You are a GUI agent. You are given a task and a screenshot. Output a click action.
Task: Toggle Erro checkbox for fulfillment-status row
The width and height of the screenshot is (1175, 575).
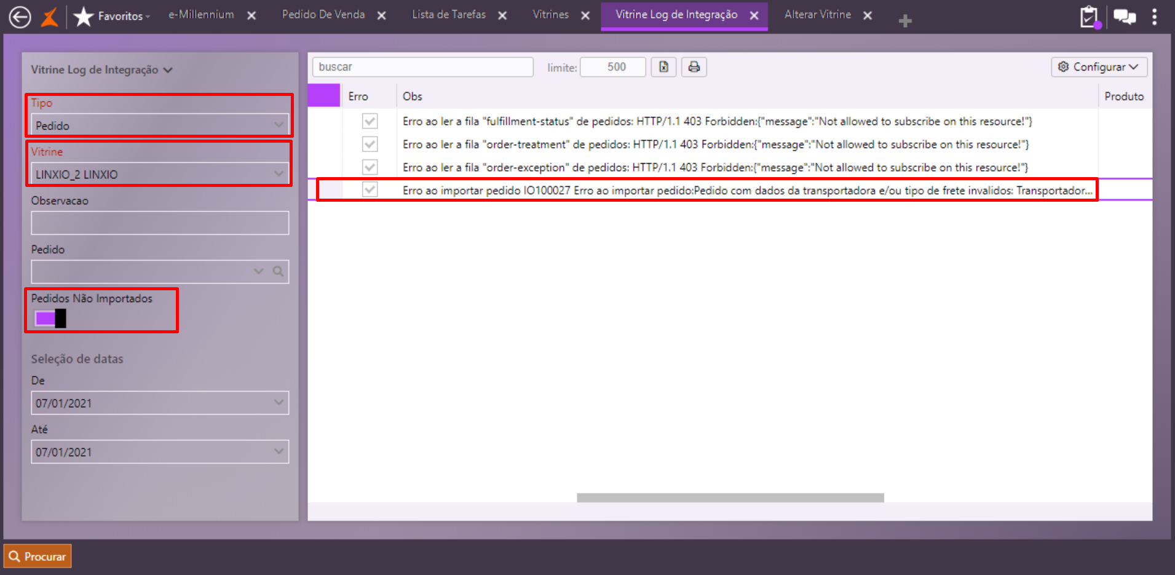point(370,121)
